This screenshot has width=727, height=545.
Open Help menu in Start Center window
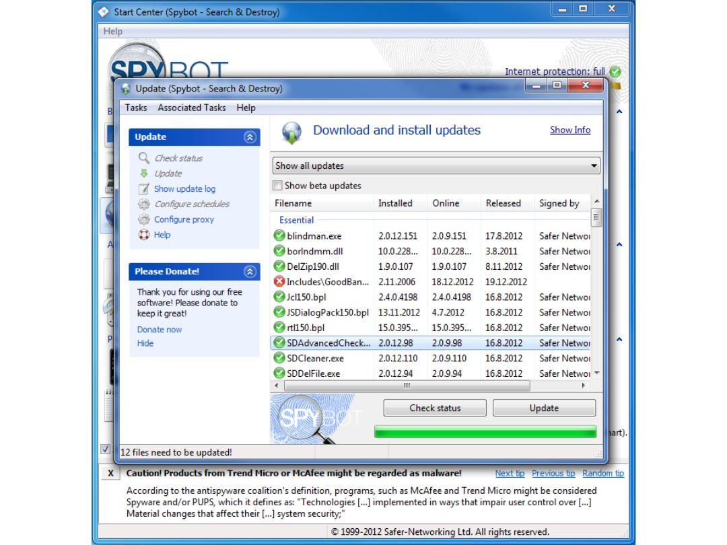112,31
